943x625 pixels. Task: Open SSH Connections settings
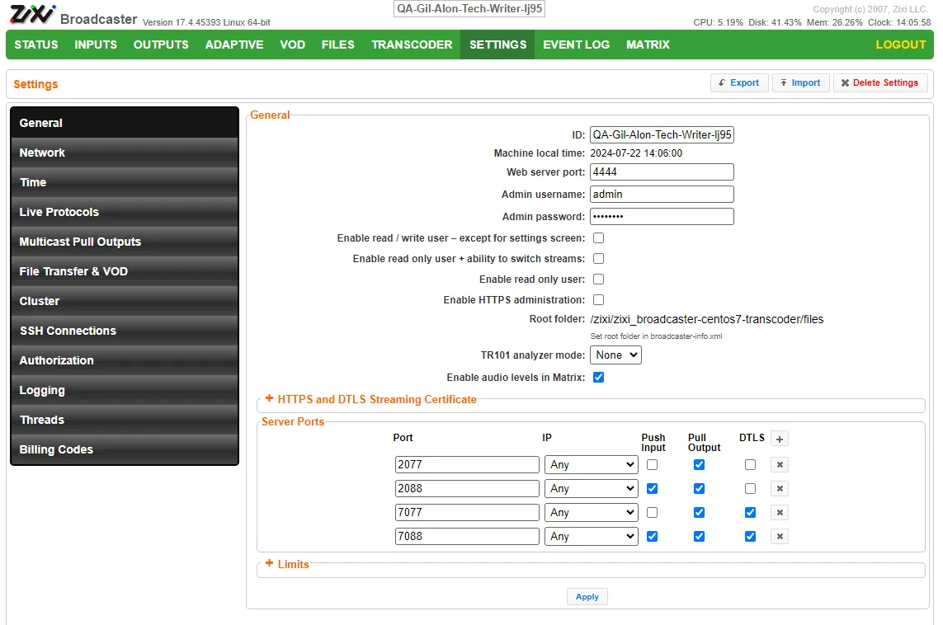point(125,331)
